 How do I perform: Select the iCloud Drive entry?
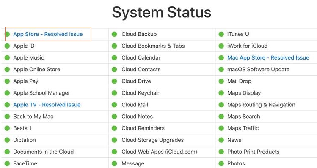coord(136,81)
